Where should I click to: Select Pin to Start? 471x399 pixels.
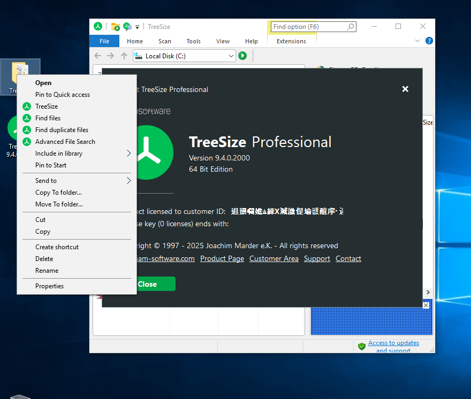(x=77, y=165)
